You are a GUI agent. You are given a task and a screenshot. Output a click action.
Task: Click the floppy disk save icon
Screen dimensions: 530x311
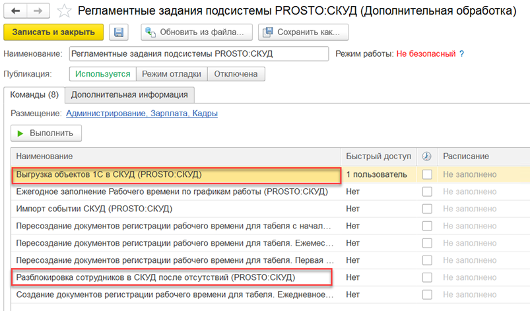(x=119, y=32)
